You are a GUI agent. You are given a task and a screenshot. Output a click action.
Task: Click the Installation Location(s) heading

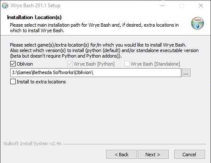(34, 17)
